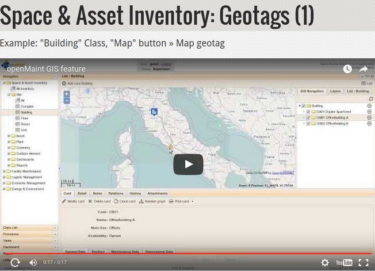The height and width of the screenshot is (271, 375).
Task: Open the Layers tab
Action: pyautogui.click(x=335, y=91)
